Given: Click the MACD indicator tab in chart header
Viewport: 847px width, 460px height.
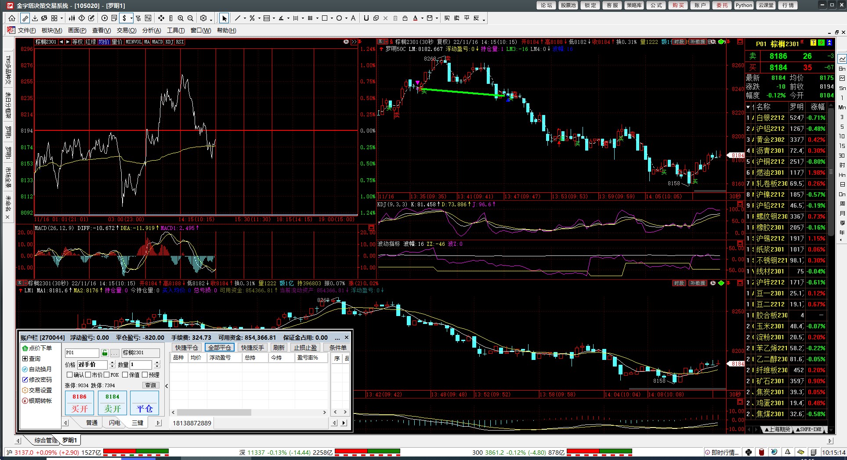Looking at the screenshot, I should [x=157, y=42].
